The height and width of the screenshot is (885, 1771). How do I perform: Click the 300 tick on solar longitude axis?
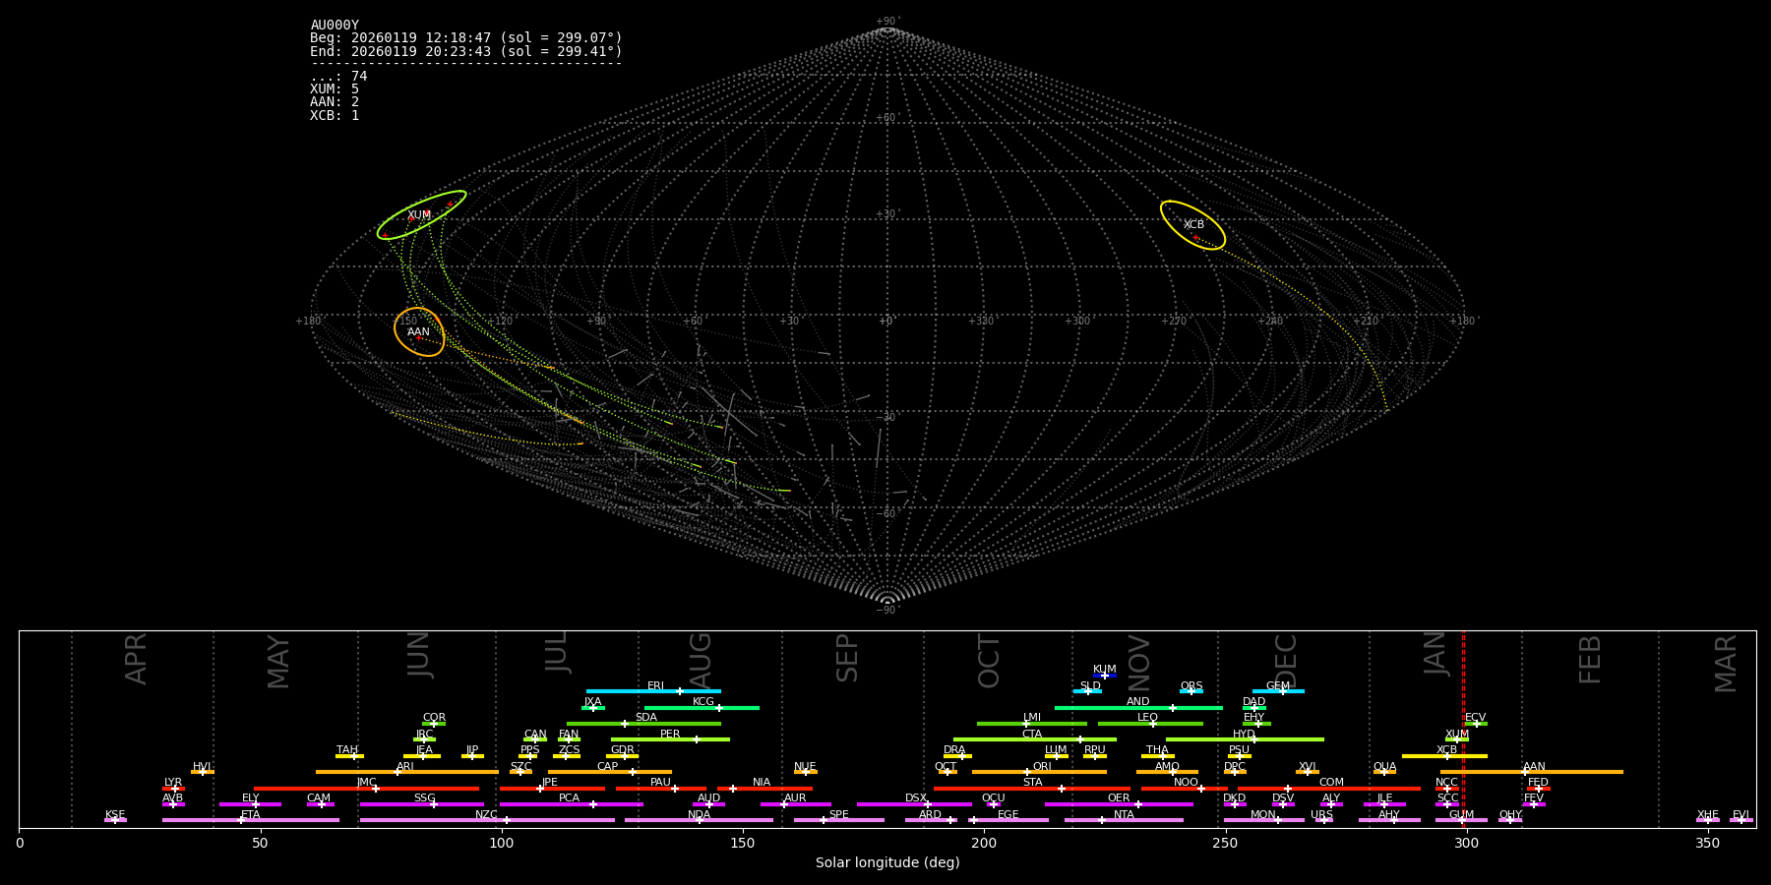1466,843
